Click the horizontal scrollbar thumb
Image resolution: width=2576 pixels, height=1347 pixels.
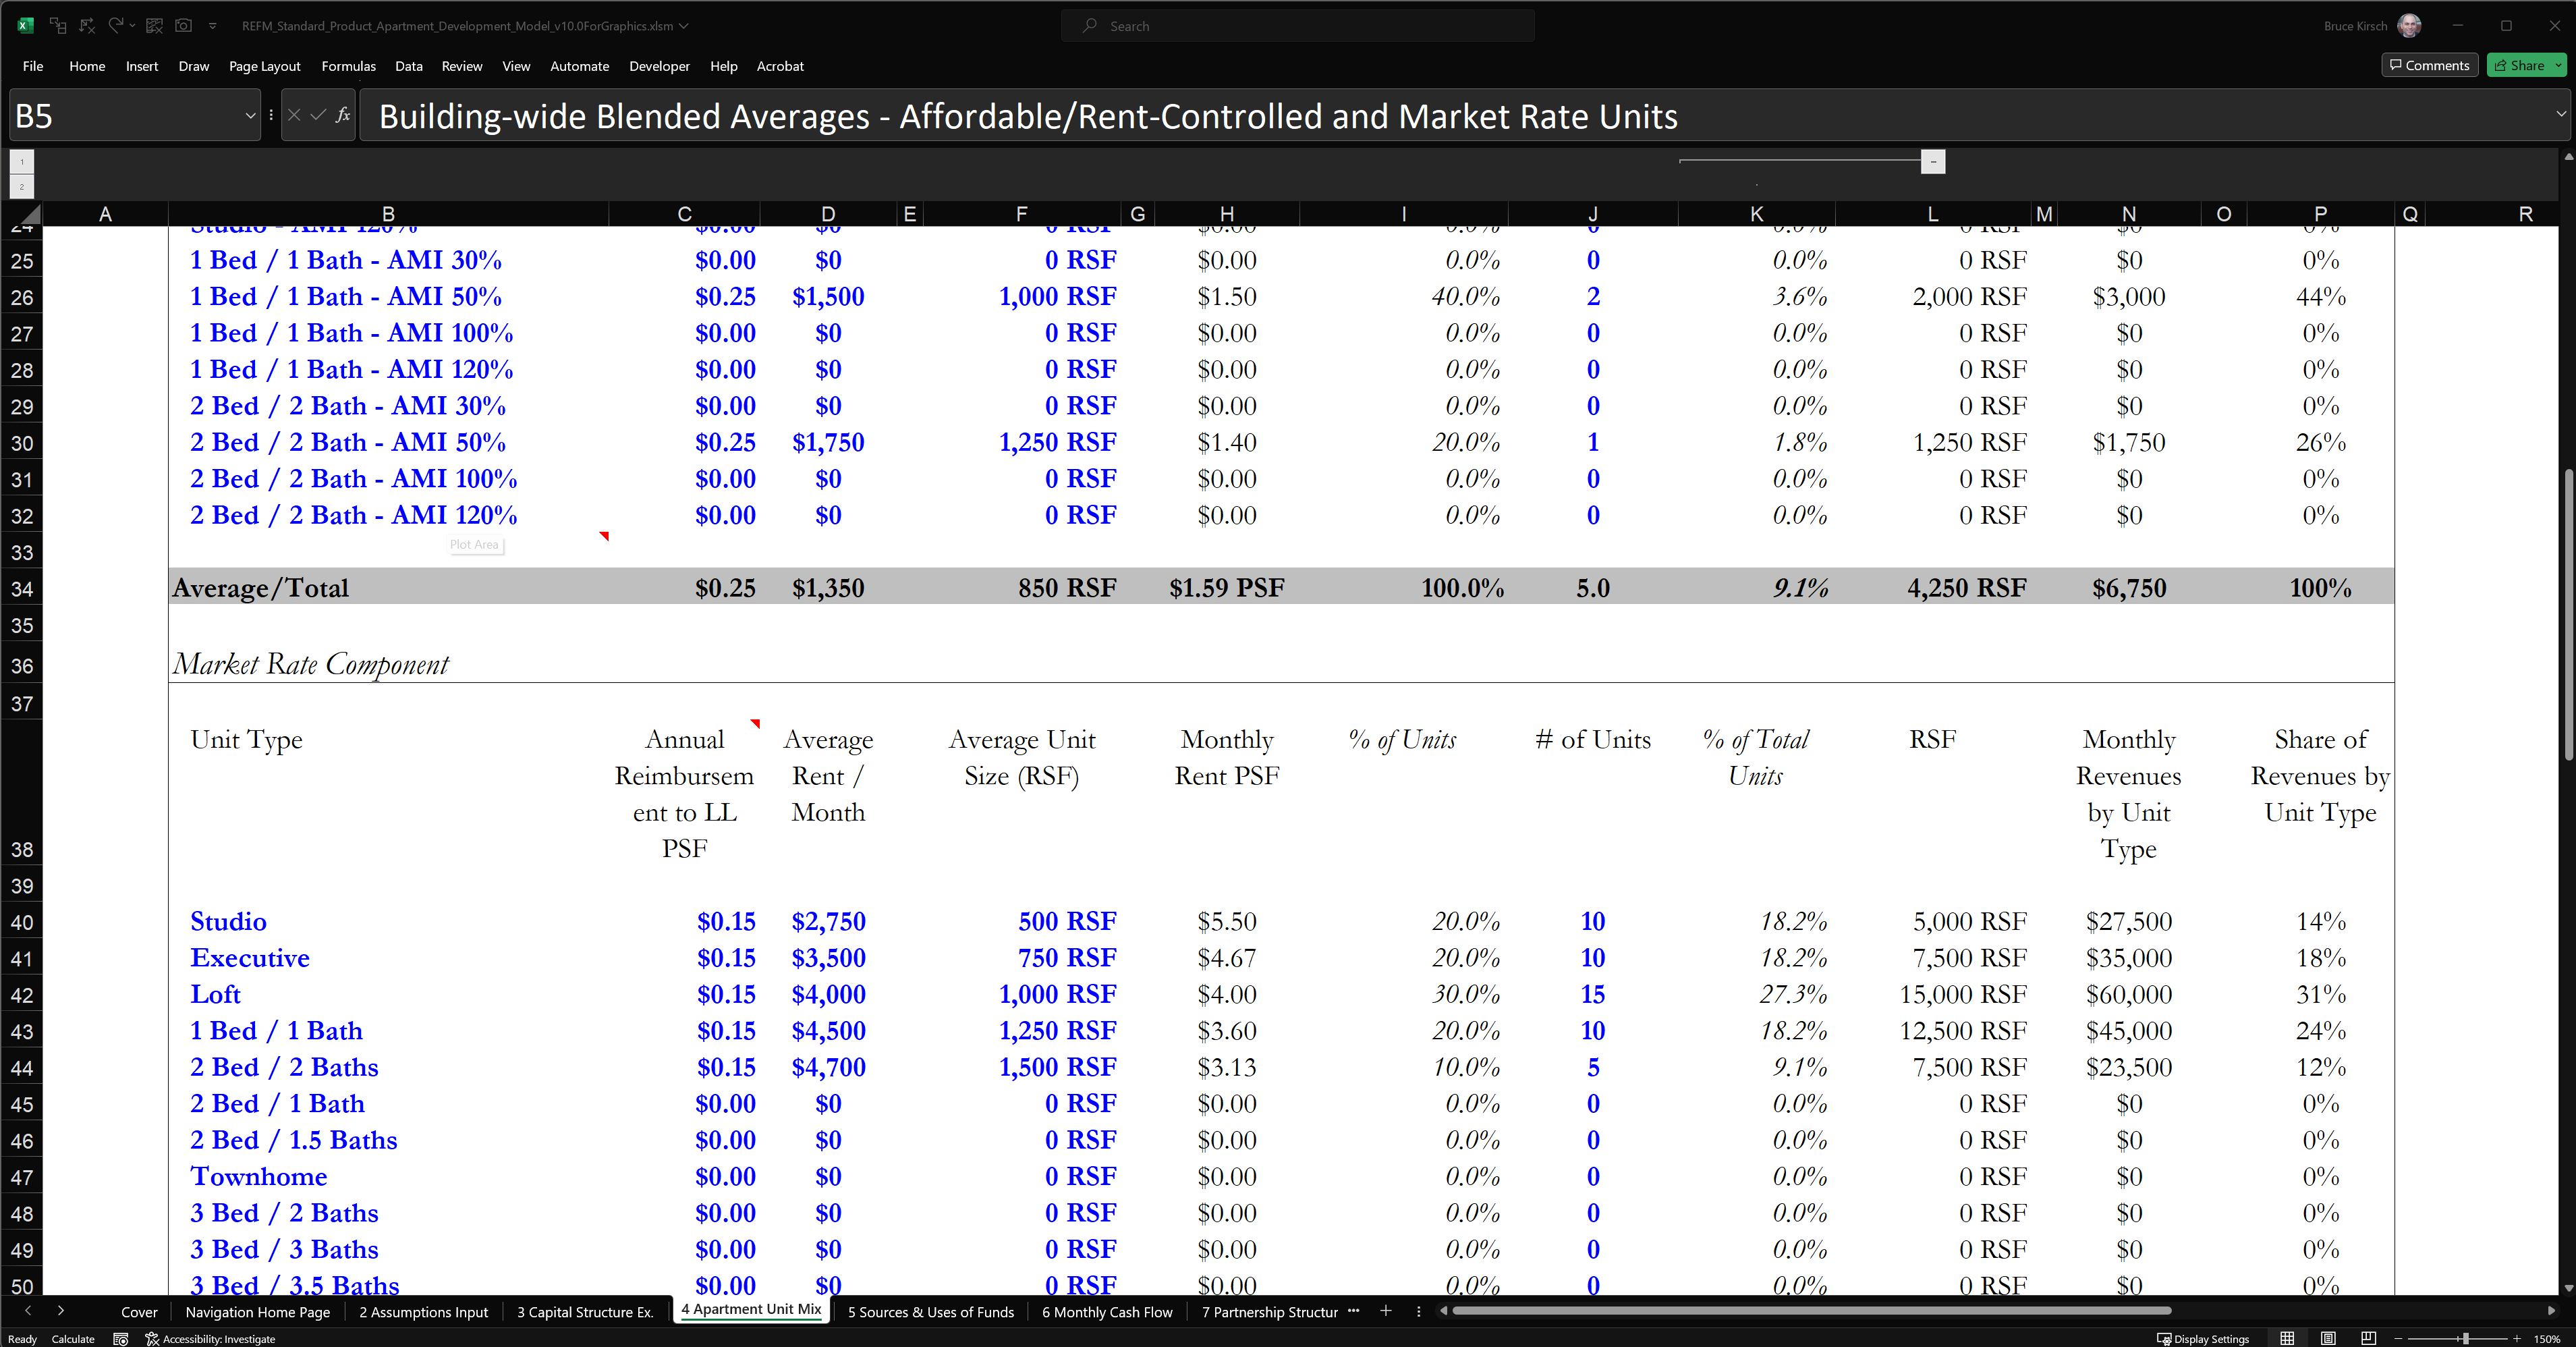(1812, 1310)
